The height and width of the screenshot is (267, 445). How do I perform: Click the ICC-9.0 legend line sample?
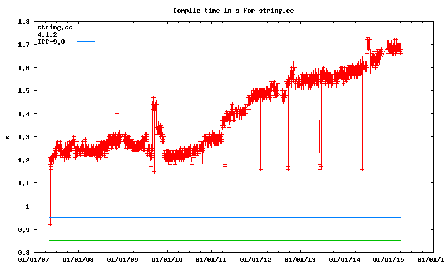[x=86, y=42]
